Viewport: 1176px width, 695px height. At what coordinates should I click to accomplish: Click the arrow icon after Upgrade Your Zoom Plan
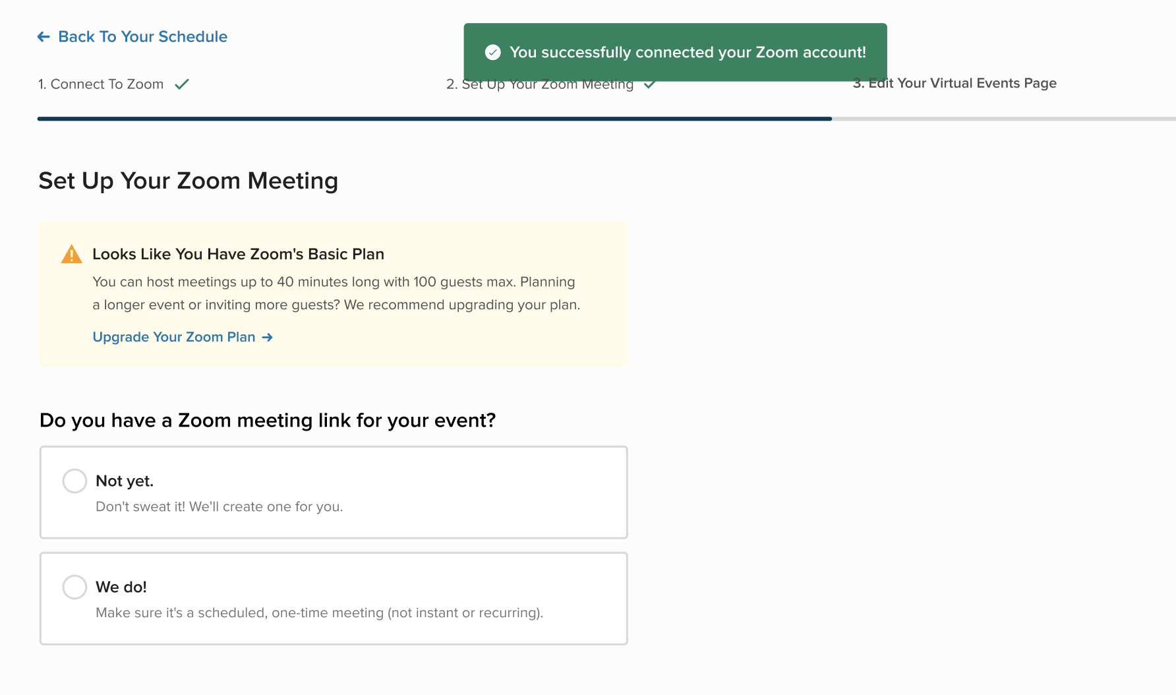click(x=267, y=338)
